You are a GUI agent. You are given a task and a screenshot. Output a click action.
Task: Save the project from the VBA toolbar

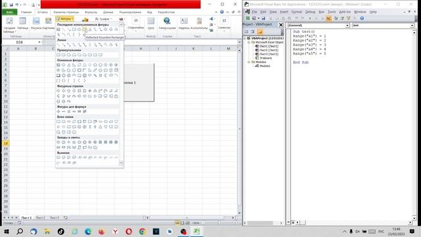(x=263, y=18)
